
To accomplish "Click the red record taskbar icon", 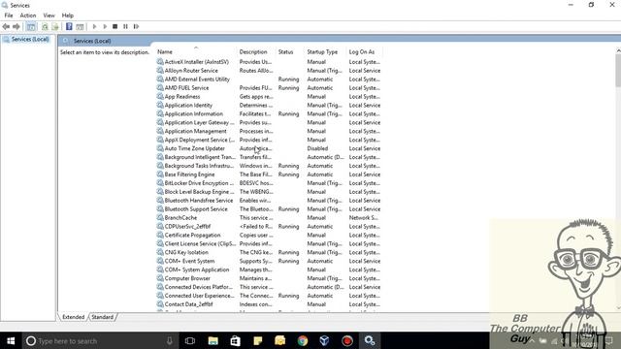I will pyautogui.click(x=347, y=340).
